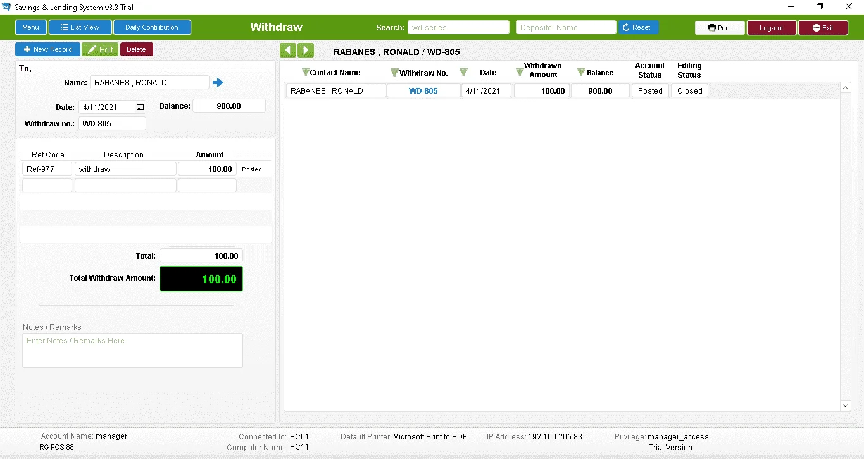
Task: Log-out of the system
Action: pos(772,28)
